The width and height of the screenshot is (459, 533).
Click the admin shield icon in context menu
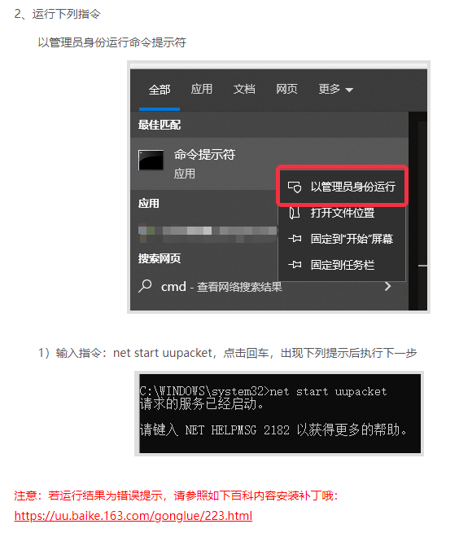coord(295,187)
